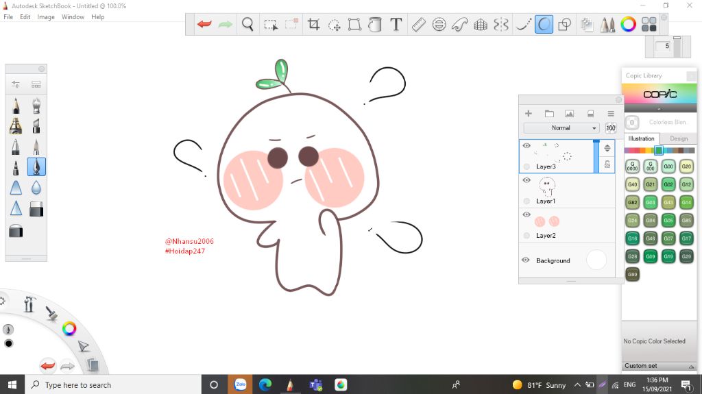This screenshot has height=394, width=702.
Task: Click the Layer3 opacity bar
Action: 596,156
